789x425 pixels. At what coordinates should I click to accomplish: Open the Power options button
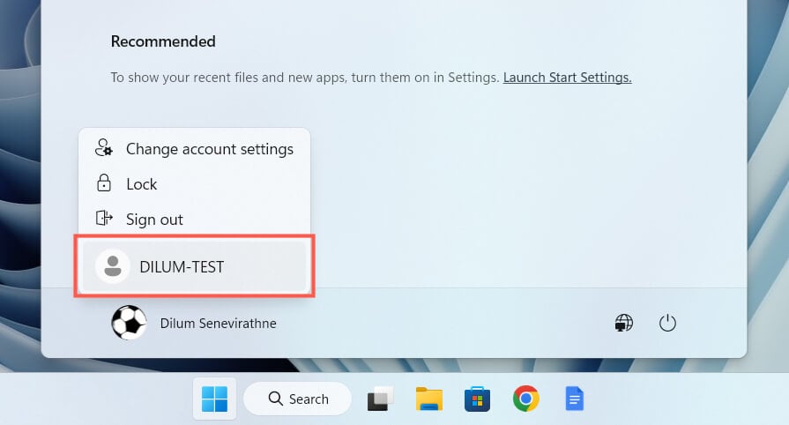click(x=667, y=324)
